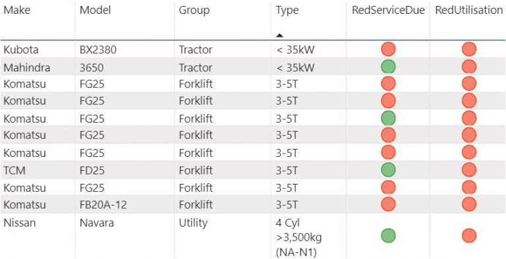Click the red utilisation circle for Nissan Navara

pyautogui.click(x=469, y=235)
